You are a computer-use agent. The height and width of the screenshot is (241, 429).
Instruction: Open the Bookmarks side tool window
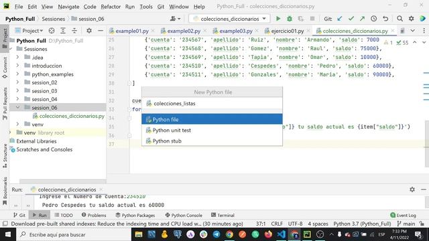tap(5, 191)
